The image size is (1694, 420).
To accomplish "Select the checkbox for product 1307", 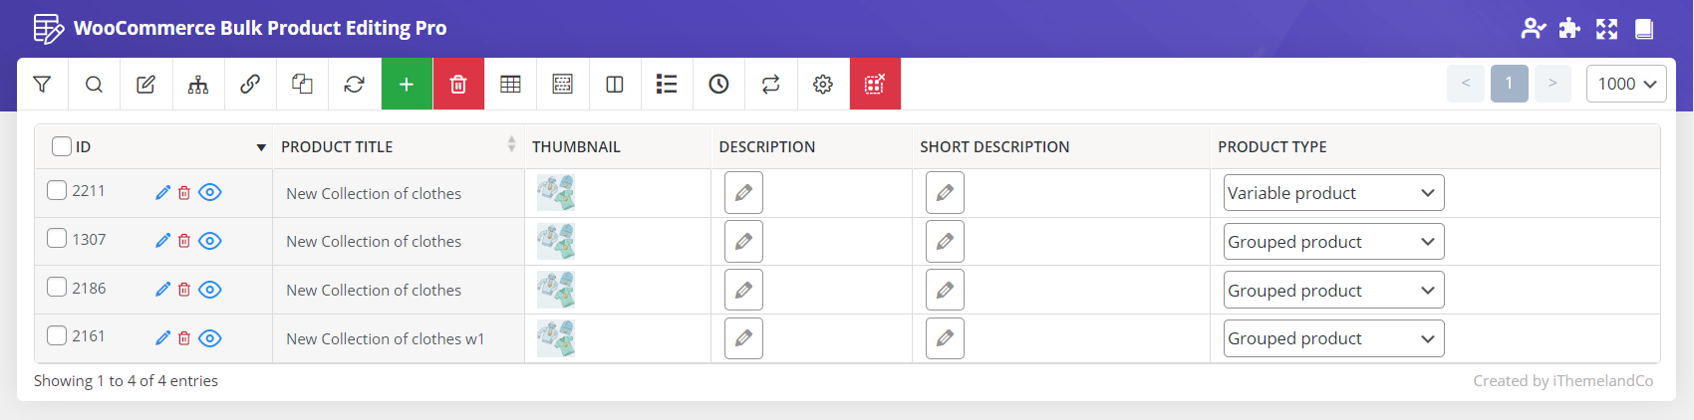I will click(x=57, y=239).
